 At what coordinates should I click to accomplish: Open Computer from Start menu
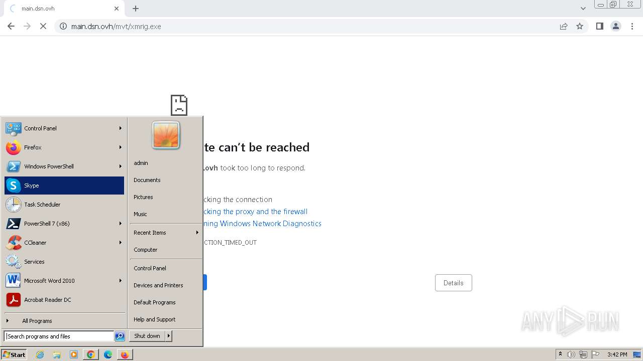coord(166,250)
